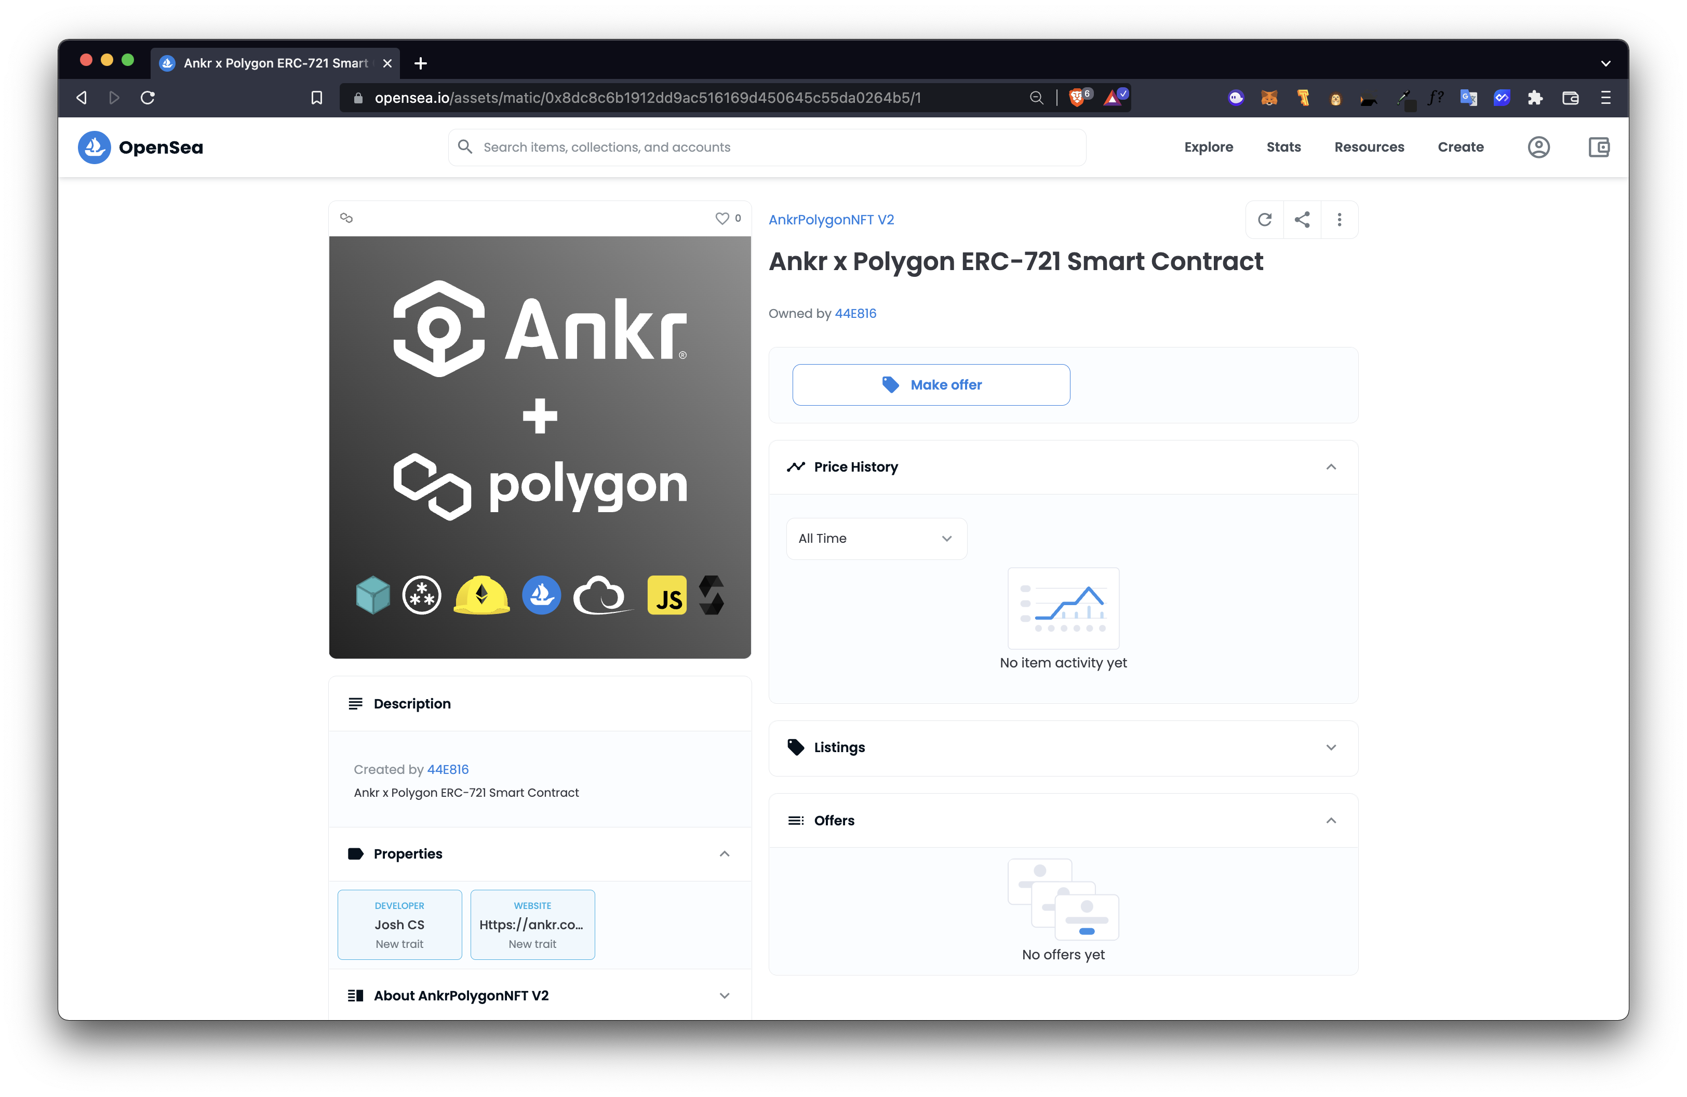Click the Polygon chain icon above image

click(346, 218)
